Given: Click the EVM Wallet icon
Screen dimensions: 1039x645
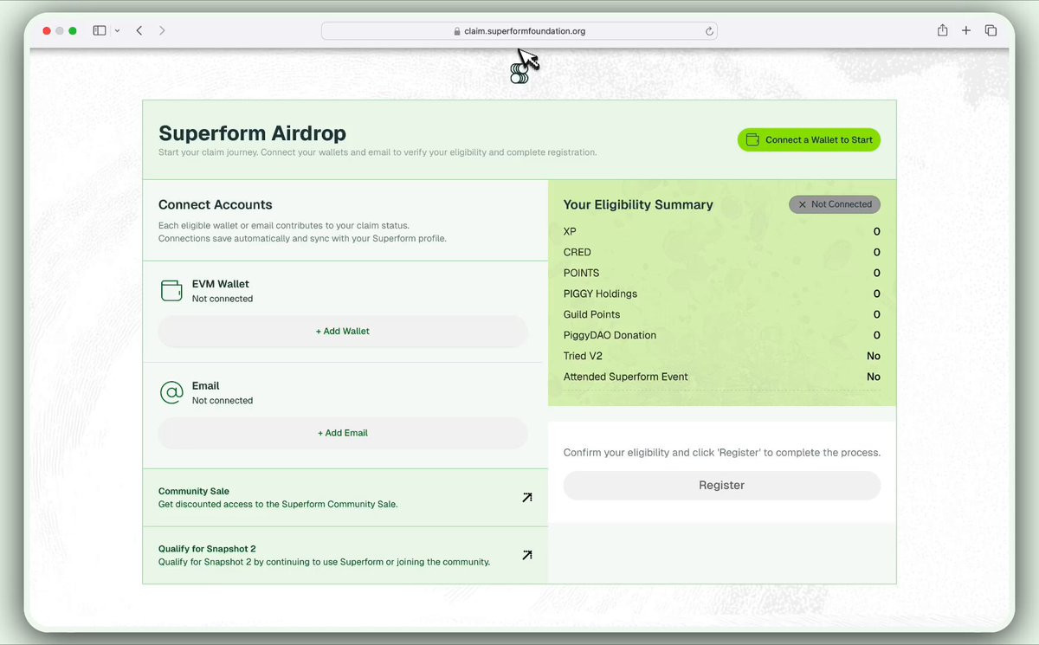Looking at the screenshot, I should point(171,290).
